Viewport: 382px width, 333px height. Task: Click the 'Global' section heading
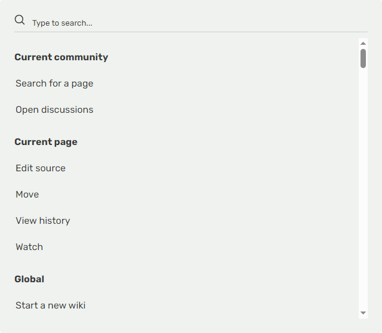click(x=29, y=279)
